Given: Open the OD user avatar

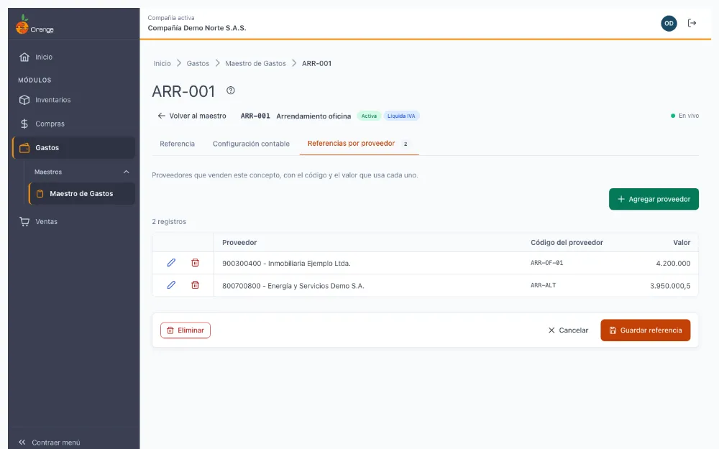Looking at the screenshot, I should click(x=669, y=24).
